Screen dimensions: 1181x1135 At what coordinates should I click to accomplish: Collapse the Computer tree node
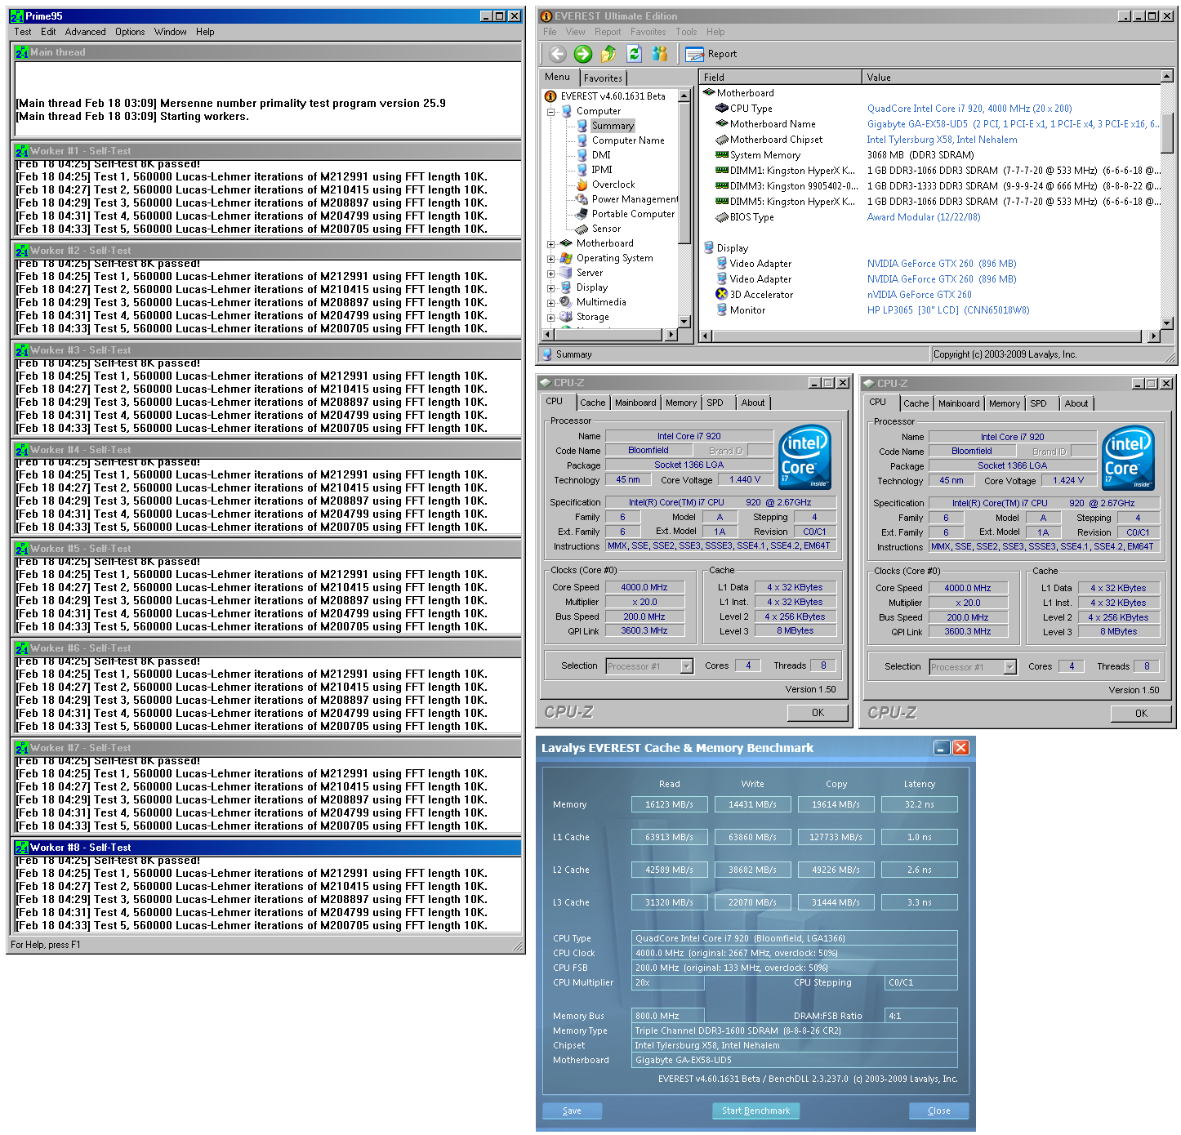(x=550, y=112)
